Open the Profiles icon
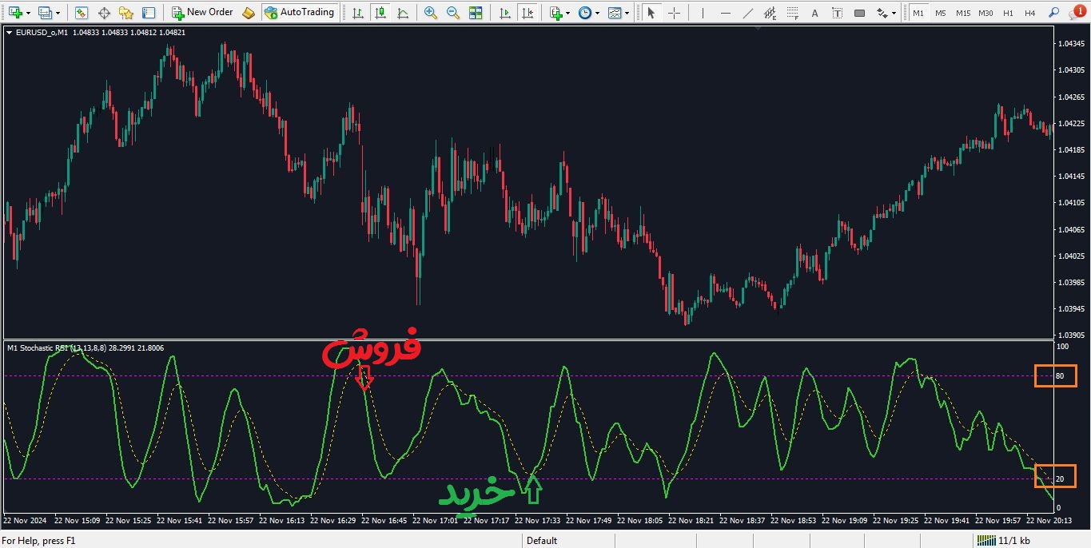The width and height of the screenshot is (1091, 548). pyautogui.click(x=45, y=13)
